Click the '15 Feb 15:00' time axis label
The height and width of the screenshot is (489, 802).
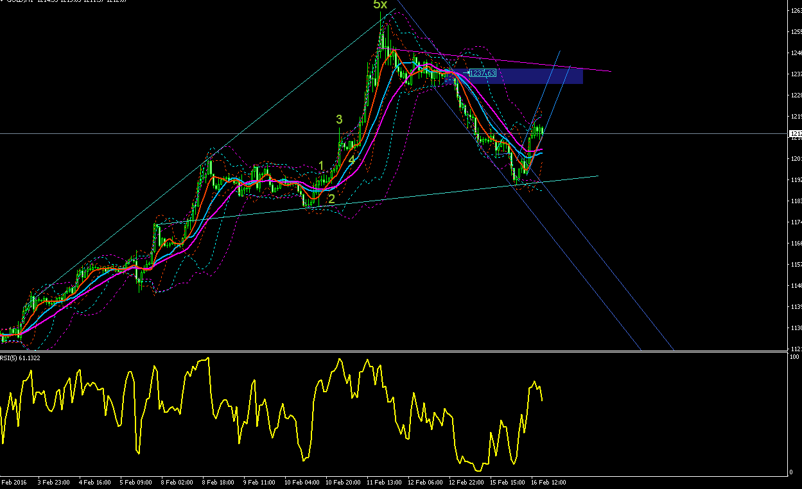[507, 481]
